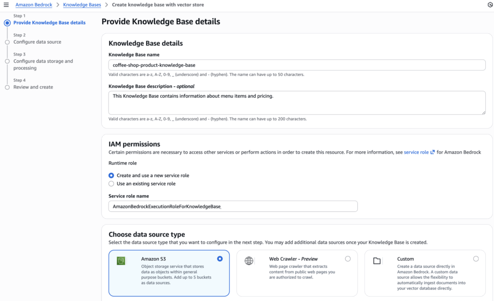Screen dimensions: 494x301
Task: Choose the Web Crawler radio button
Action: click(x=348, y=259)
